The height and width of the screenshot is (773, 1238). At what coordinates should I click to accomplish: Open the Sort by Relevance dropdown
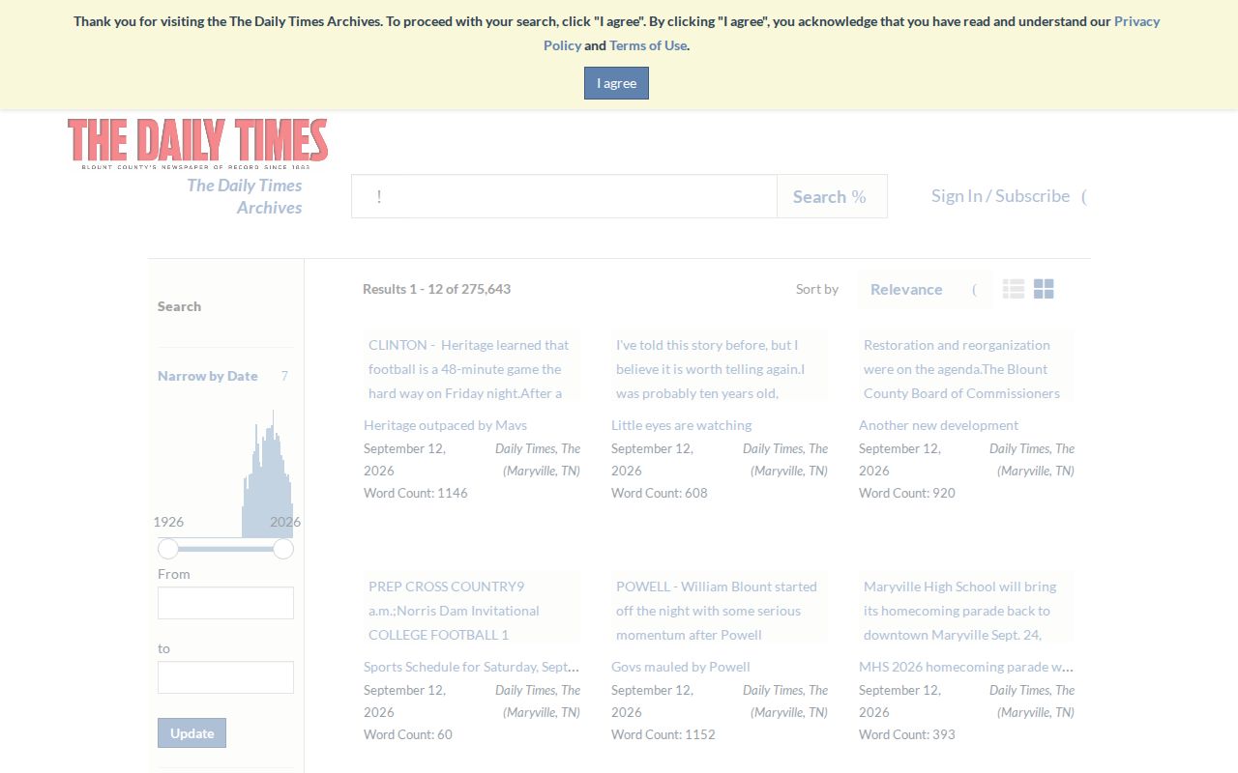coord(924,289)
